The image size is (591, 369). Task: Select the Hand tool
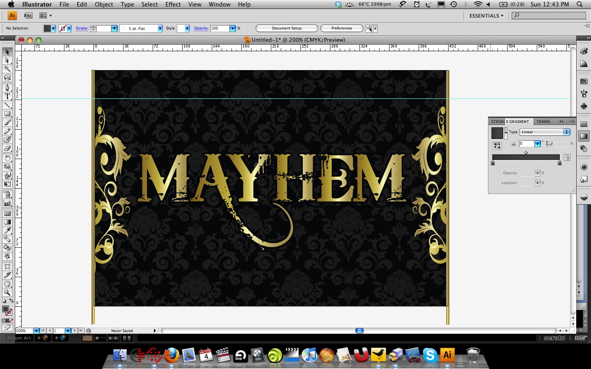coord(7,284)
